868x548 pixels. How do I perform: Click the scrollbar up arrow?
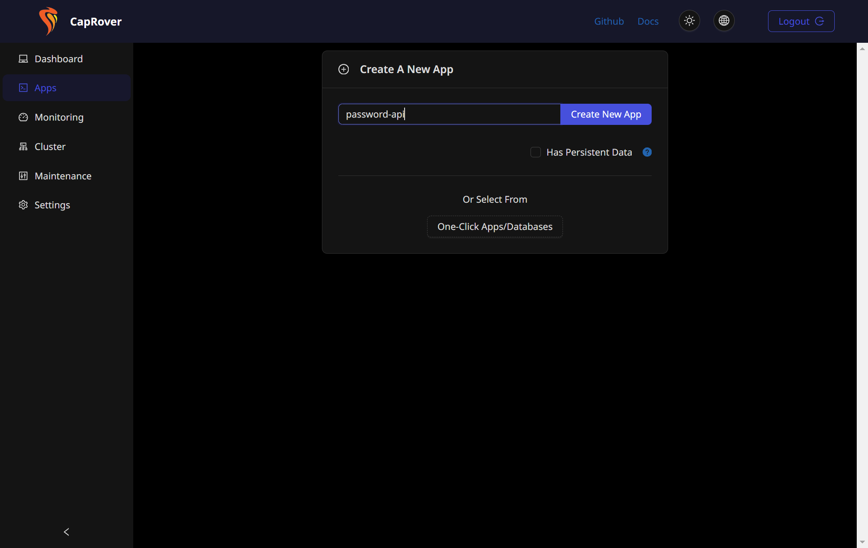pos(862,49)
